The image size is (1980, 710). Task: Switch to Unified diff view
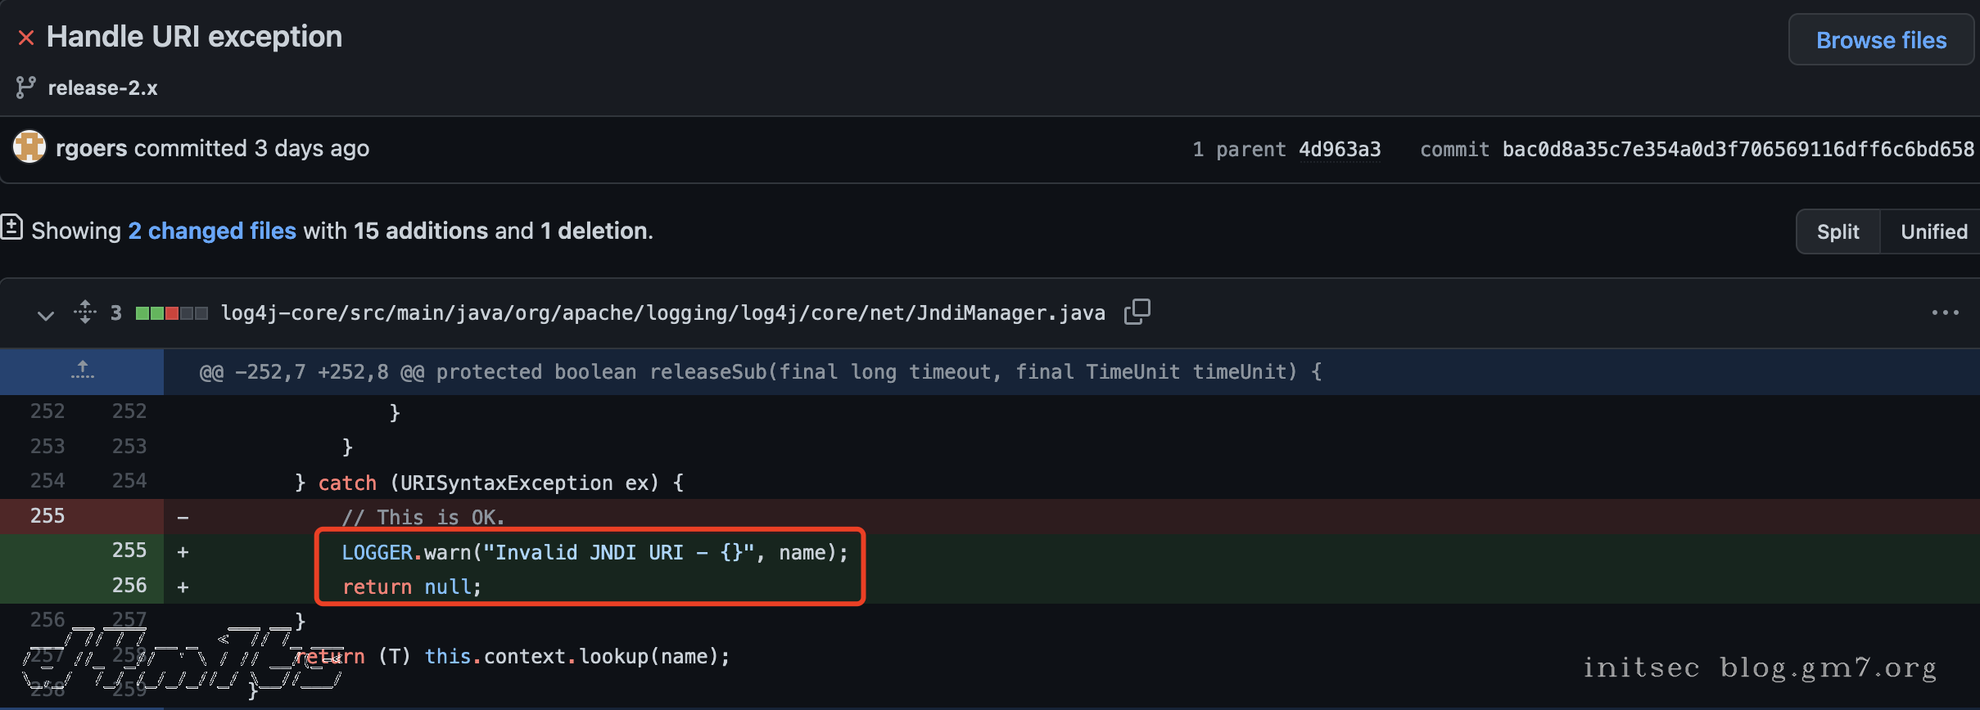tap(1933, 232)
